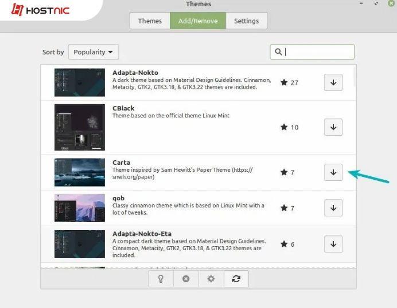Screen dimensions: 397x308
Task: Click the qob preview thumbnail
Action: click(80, 208)
